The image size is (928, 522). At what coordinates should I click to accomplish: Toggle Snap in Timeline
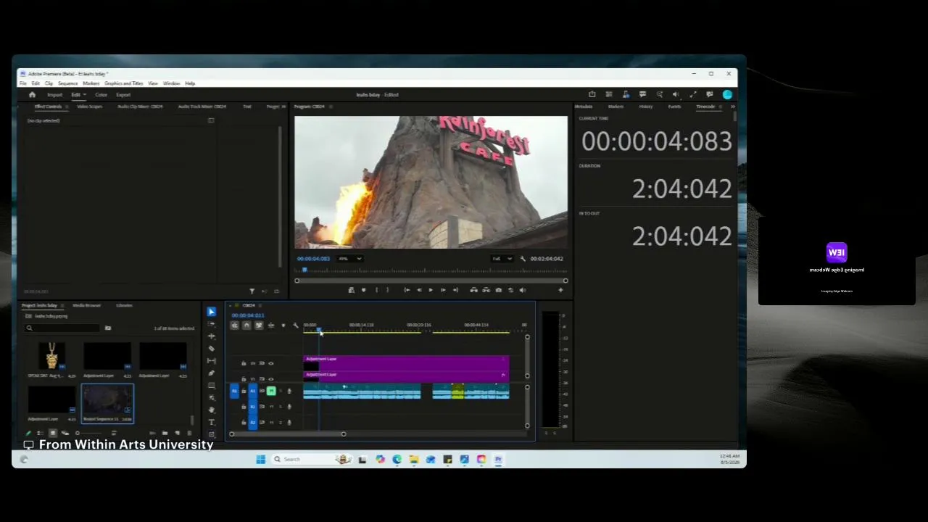(x=246, y=326)
